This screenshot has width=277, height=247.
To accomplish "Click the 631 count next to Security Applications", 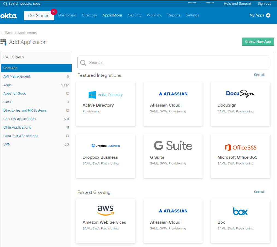I will coord(66,119).
